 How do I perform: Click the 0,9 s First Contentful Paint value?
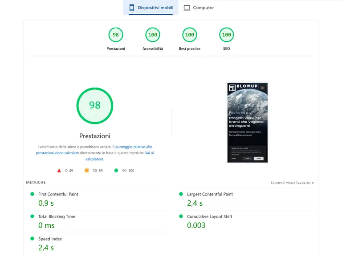tap(46, 203)
